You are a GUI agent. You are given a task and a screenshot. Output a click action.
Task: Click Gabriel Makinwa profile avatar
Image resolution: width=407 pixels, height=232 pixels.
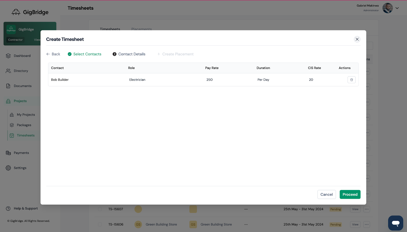click(x=388, y=8)
